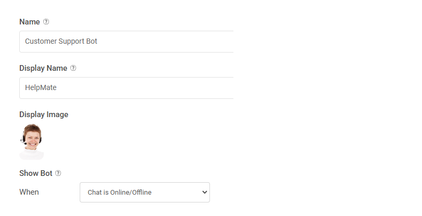Click the Show Bot help icon
The width and height of the screenshot is (422, 216).
point(58,173)
